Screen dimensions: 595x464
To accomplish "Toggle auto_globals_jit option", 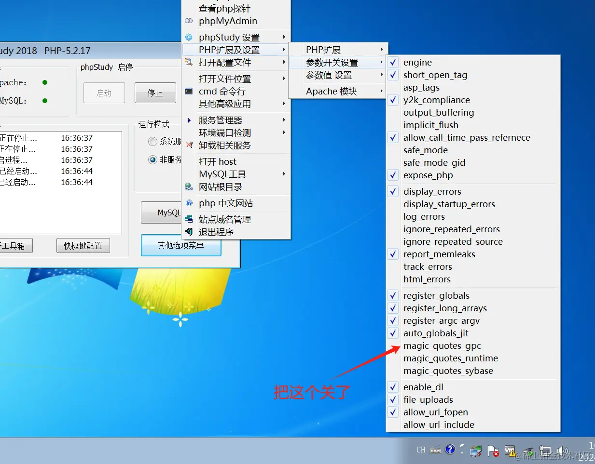I will (473, 333).
